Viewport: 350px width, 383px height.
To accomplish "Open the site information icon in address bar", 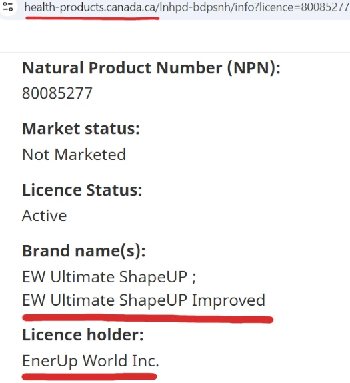I will coord(8,7).
